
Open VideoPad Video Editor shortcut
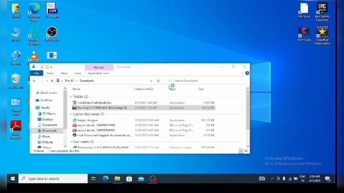point(322,35)
